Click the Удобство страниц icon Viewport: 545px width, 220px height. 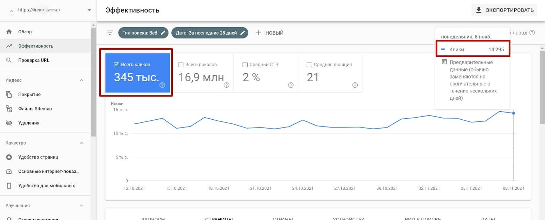coord(9,157)
